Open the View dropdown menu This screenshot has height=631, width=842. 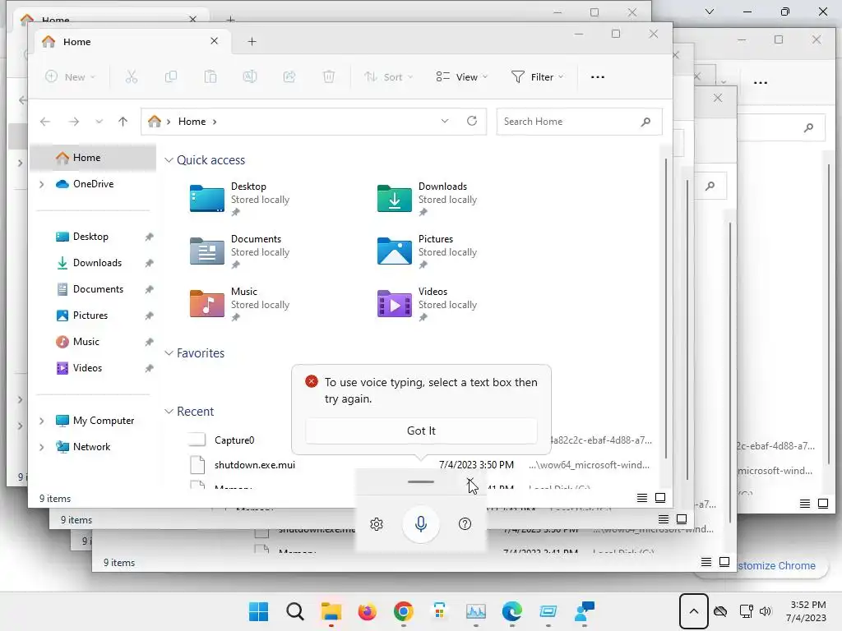click(462, 76)
